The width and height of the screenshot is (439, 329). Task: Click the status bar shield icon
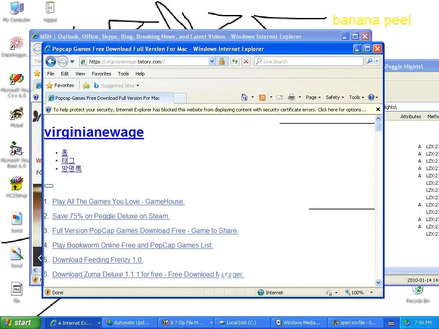click(48, 292)
